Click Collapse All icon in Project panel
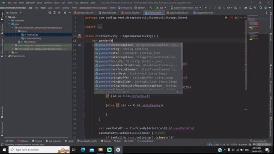This screenshot has height=154, width=274. (59, 13)
